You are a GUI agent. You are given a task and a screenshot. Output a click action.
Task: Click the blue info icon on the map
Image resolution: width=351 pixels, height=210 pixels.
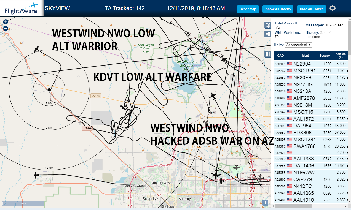coord(265,203)
